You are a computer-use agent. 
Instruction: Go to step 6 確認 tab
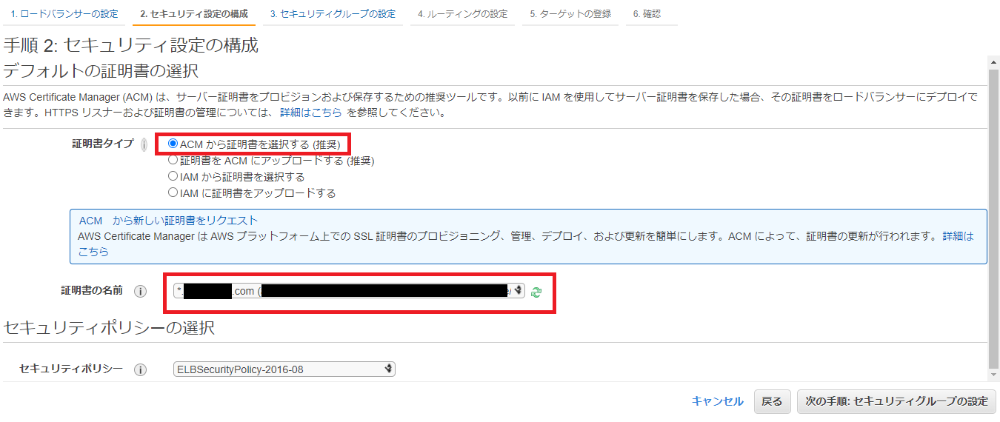click(651, 14)
